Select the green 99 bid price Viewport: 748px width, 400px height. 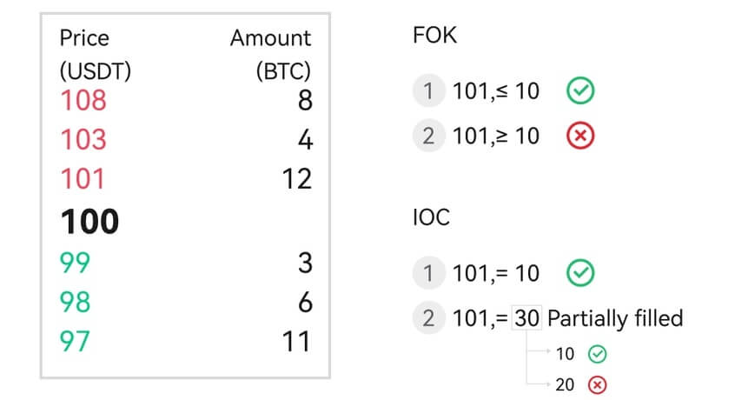(74, 263)
